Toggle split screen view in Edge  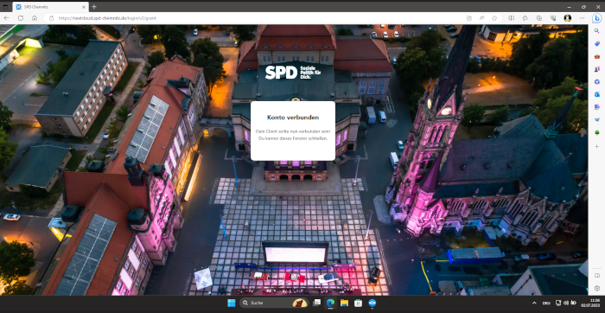click(512, 18)
